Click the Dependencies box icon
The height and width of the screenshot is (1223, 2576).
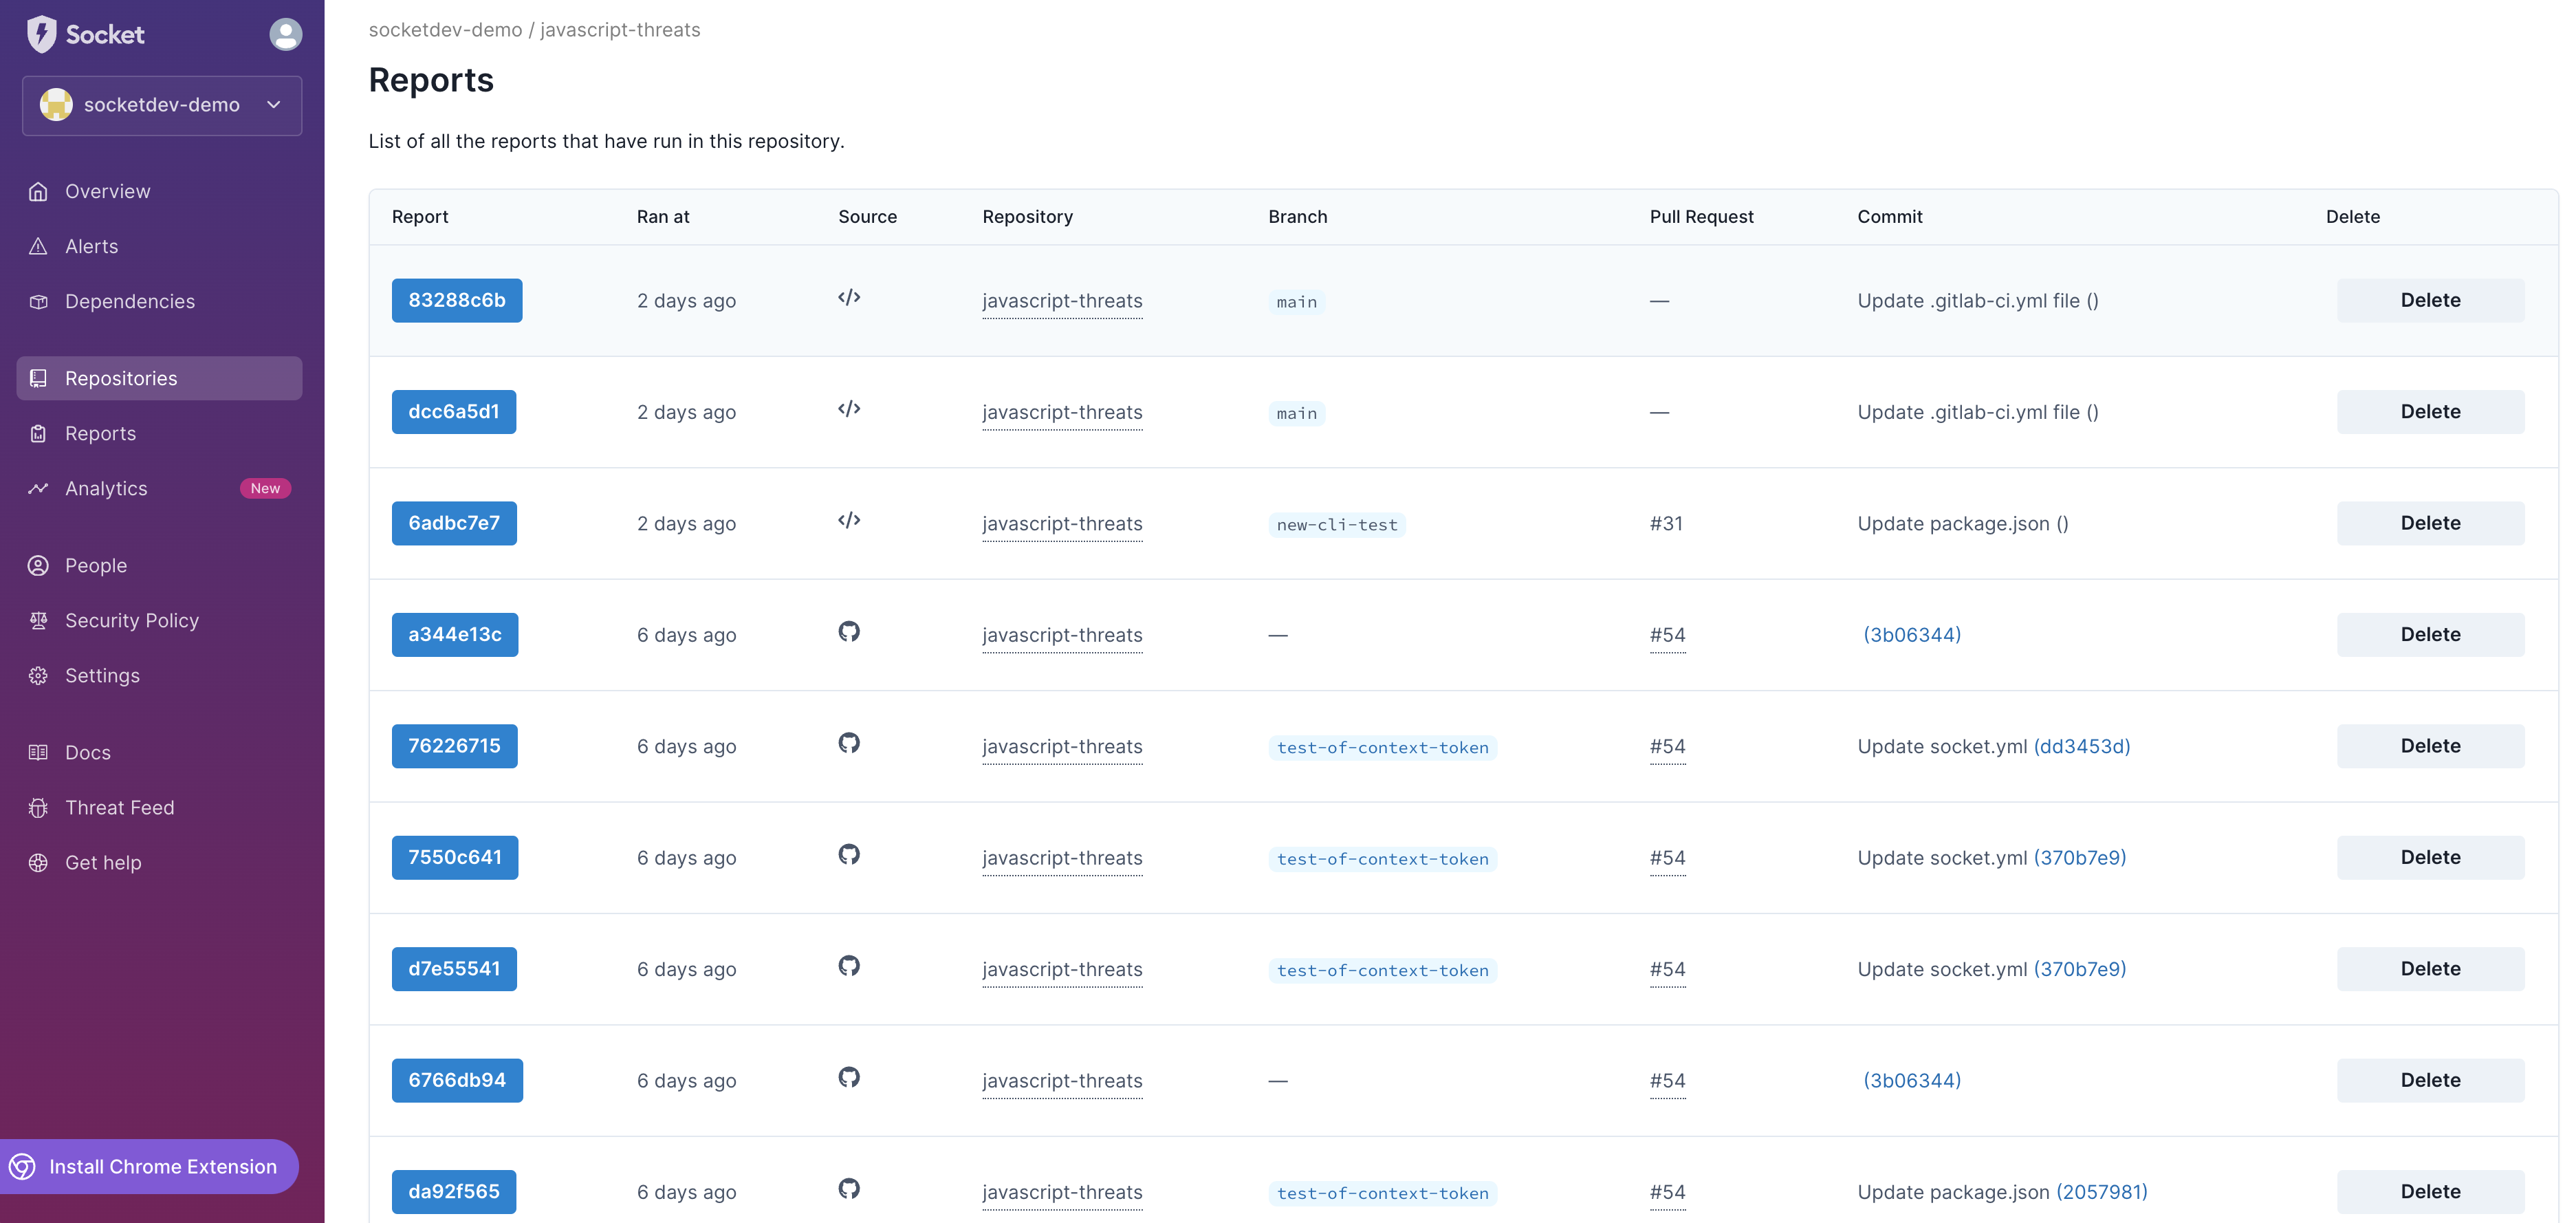coord(38,301)
